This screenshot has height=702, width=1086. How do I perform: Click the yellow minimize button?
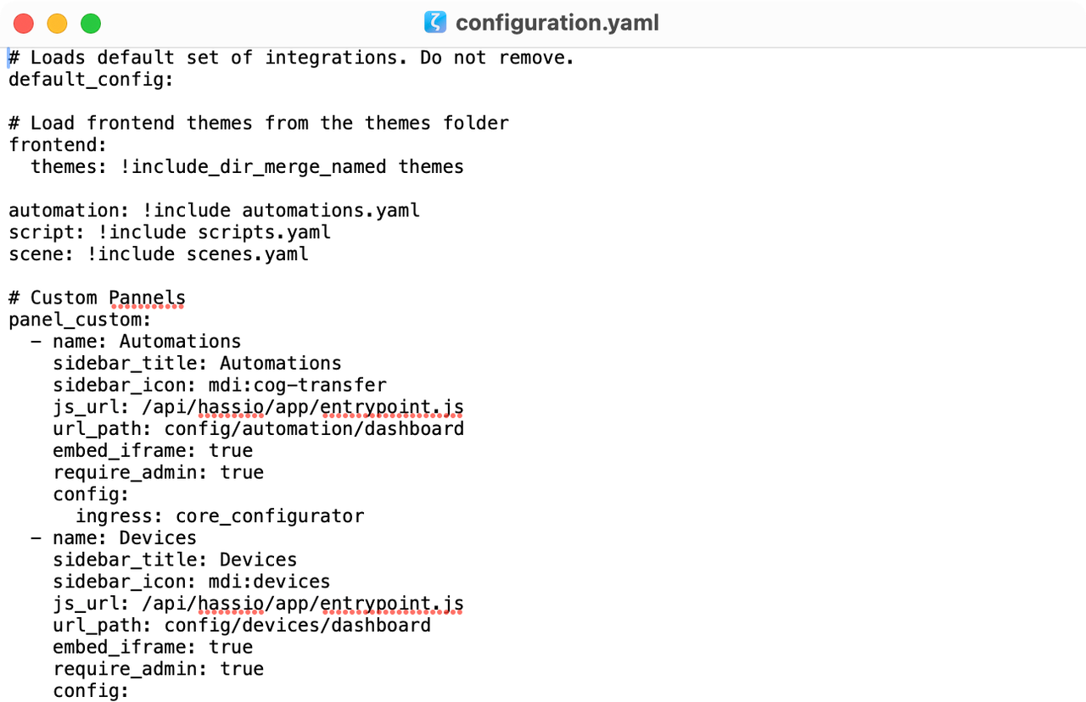pos(57,25)
